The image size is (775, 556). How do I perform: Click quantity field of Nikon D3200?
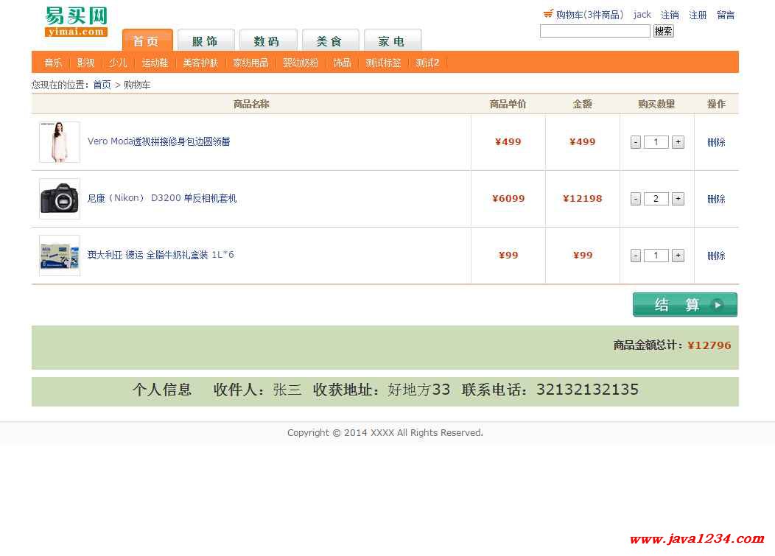[x=656, y=199]
